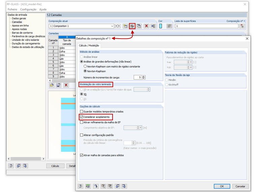
Task: Decrease number of load increments
Action: click(x=143, y=78)
